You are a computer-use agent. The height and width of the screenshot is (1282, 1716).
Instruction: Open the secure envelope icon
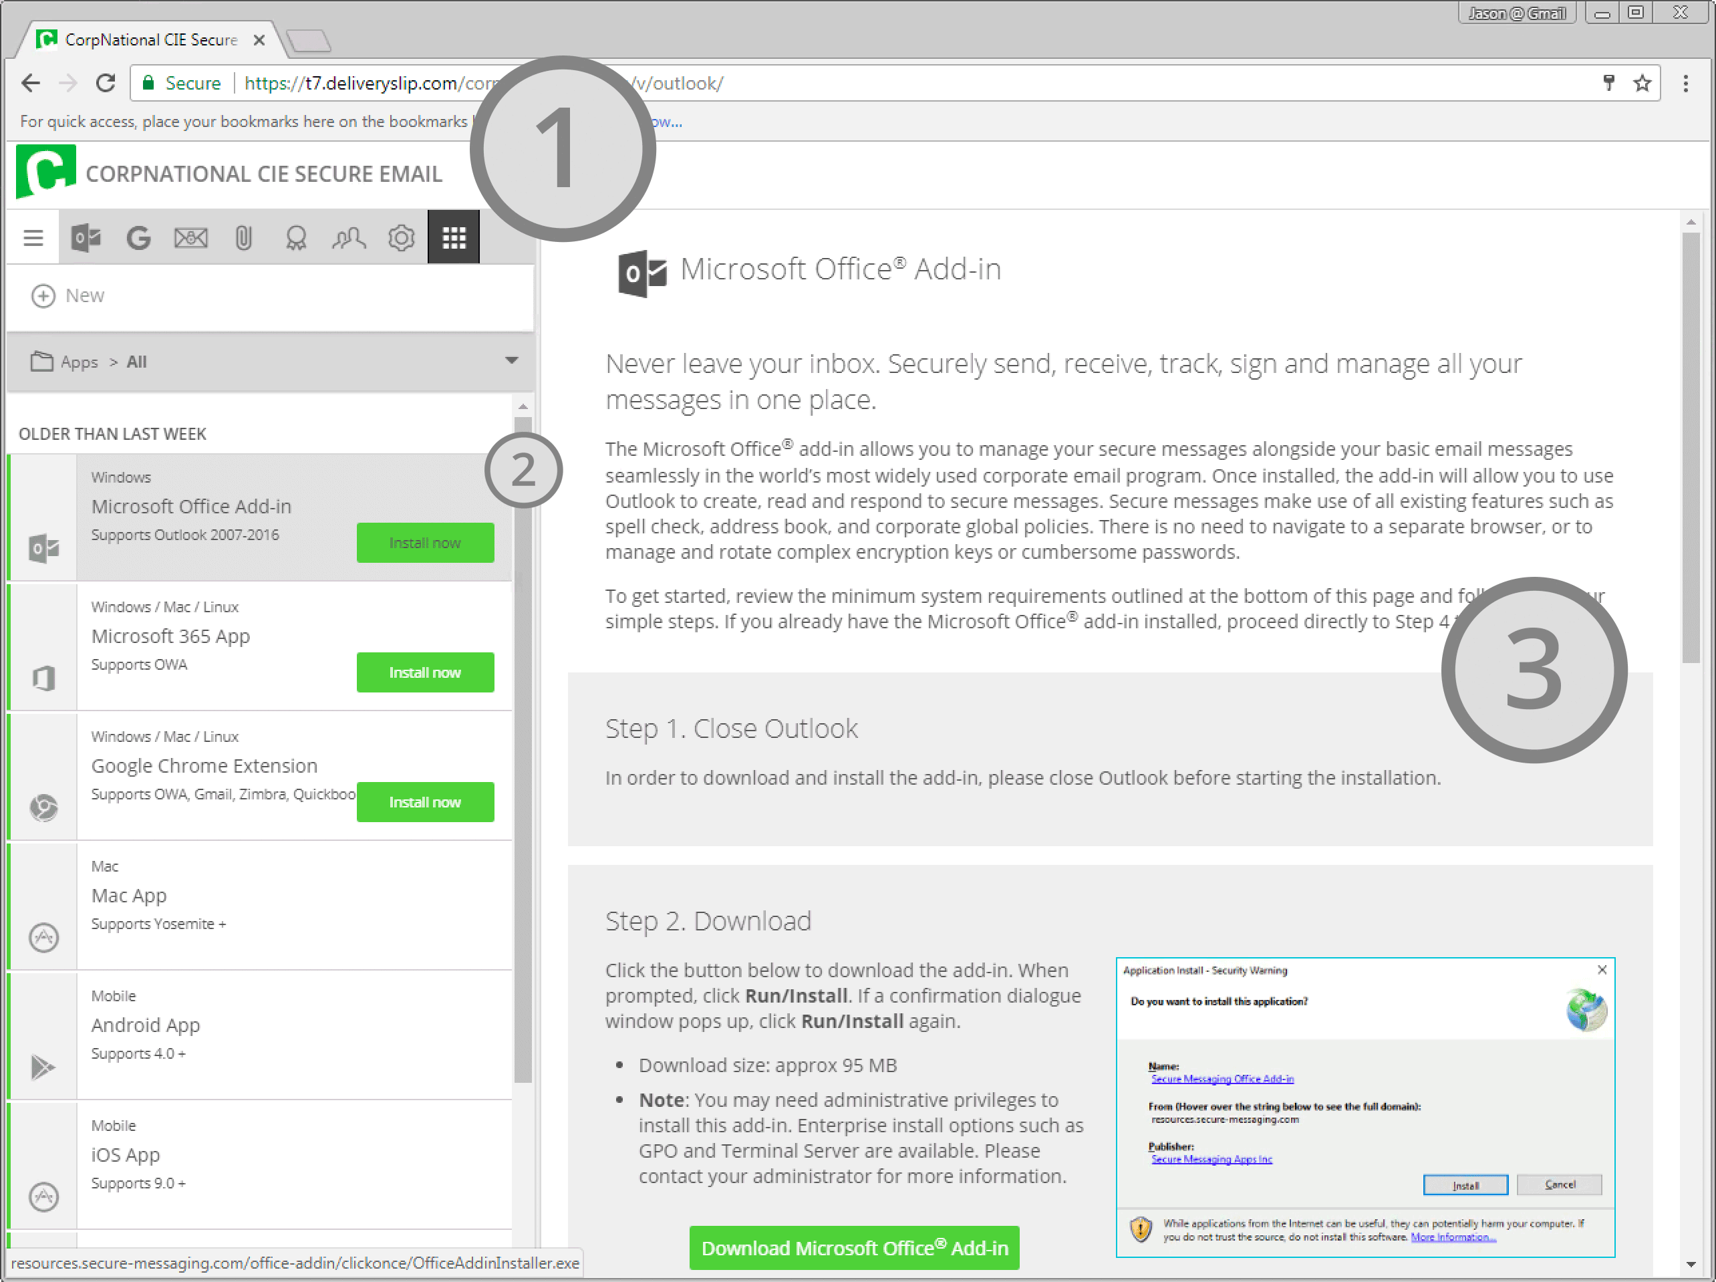[191, 237]
